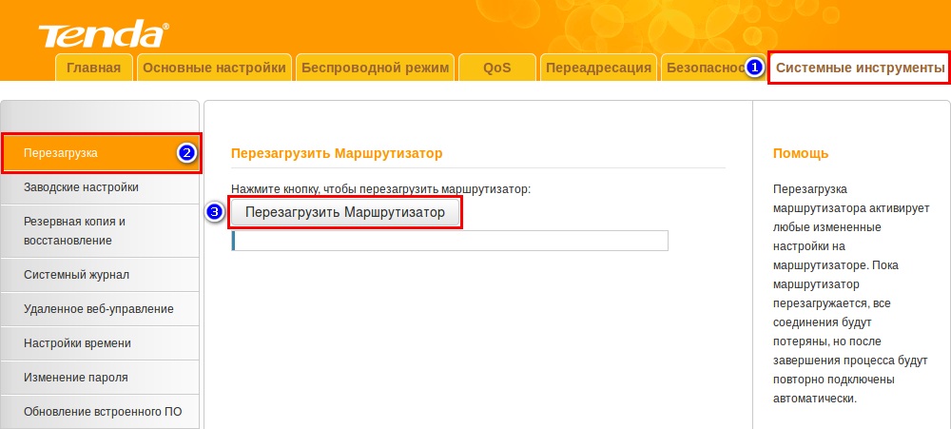Open Настройки времени menu item
Screen dimensions: 951x429
point(100,343)
